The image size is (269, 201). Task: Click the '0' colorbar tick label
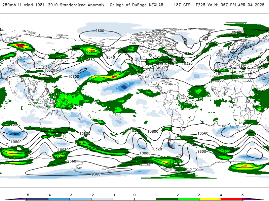pos(134,195)
